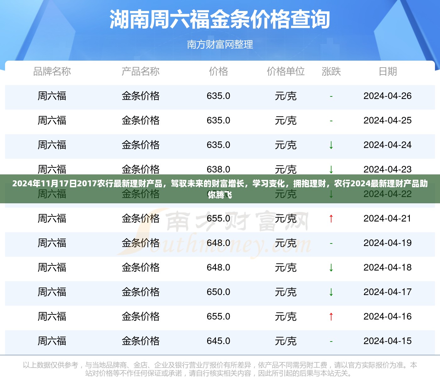Select the date 2024-04-23

[x=388, y=169]
